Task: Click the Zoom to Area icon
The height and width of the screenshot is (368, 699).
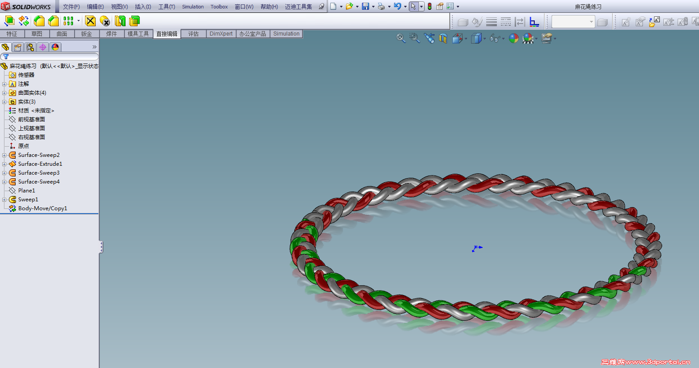Action: pyautogui.click(x=415, y=39)
